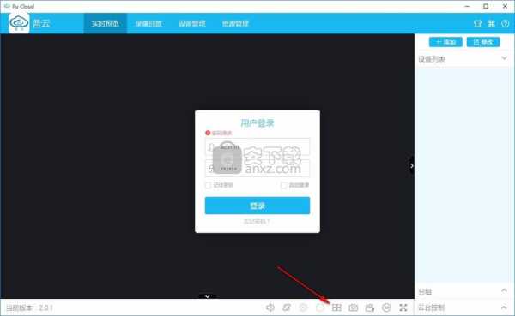Click the circular arrow icon in bottom toolbar
This screenshot has height=316, width=515.
386,307
